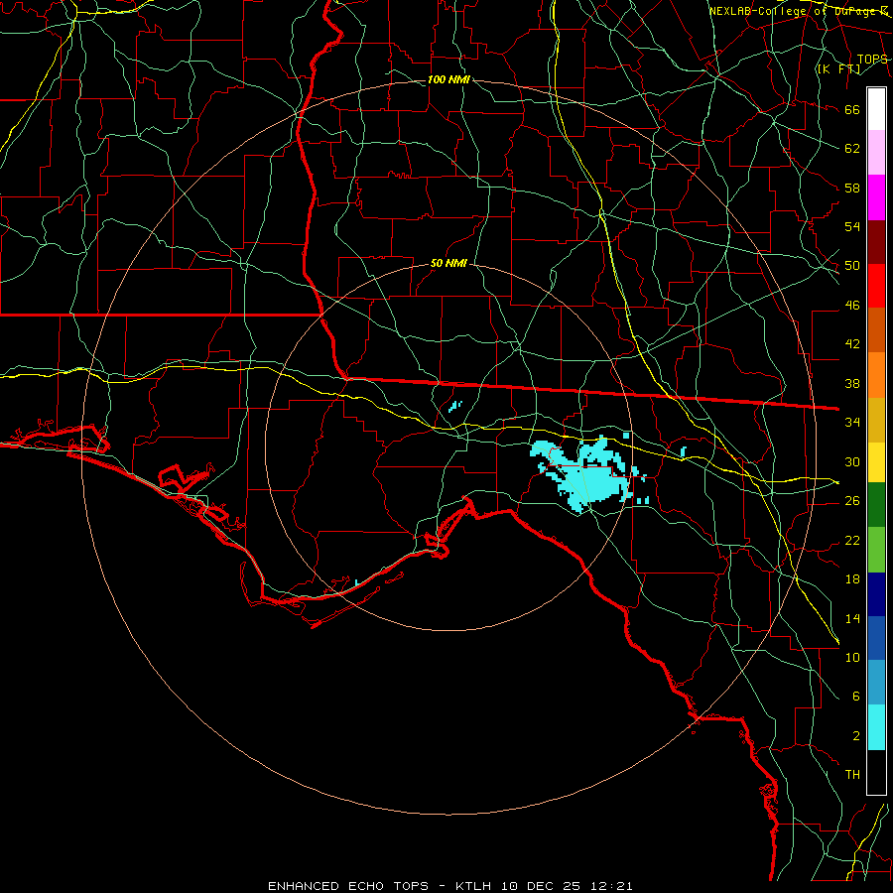Click the '38' legend value
Viewport: 893px width, 893px height.
(x=852, y=383)
